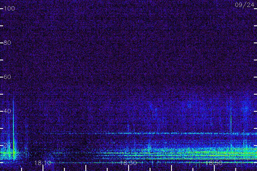
Task: Click the 18:10 time label
Action: (x=43, y=163)
